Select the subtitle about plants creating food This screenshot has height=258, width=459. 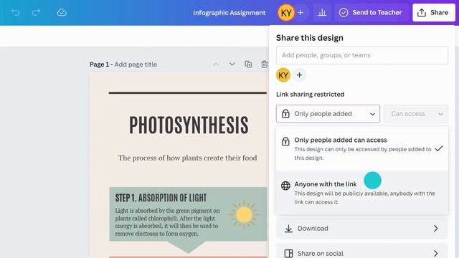click(x=188, y=158)
